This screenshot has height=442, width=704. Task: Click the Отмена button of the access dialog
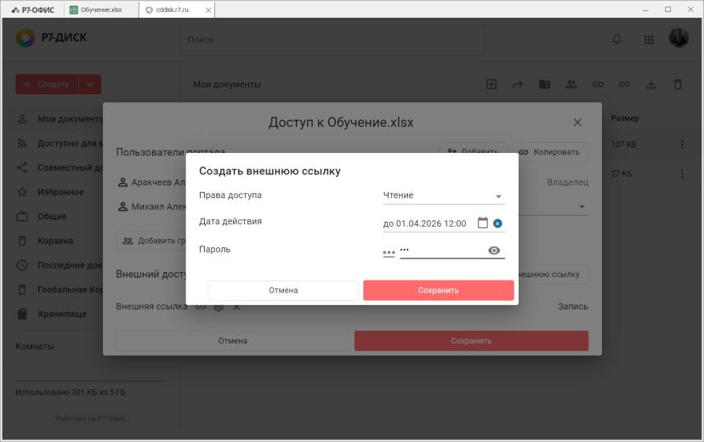[x=233, y=341]
